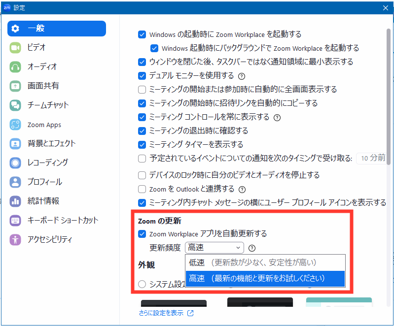Click the gear icon for 一般 settings
Image resolution: width=394 pixels, height=326 pixels.
point(15,29)
